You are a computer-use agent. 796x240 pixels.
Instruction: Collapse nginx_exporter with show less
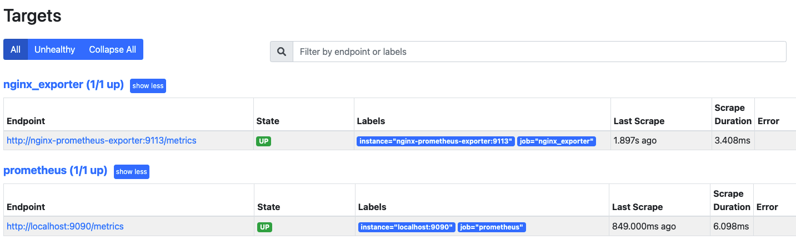click(148, 86)
